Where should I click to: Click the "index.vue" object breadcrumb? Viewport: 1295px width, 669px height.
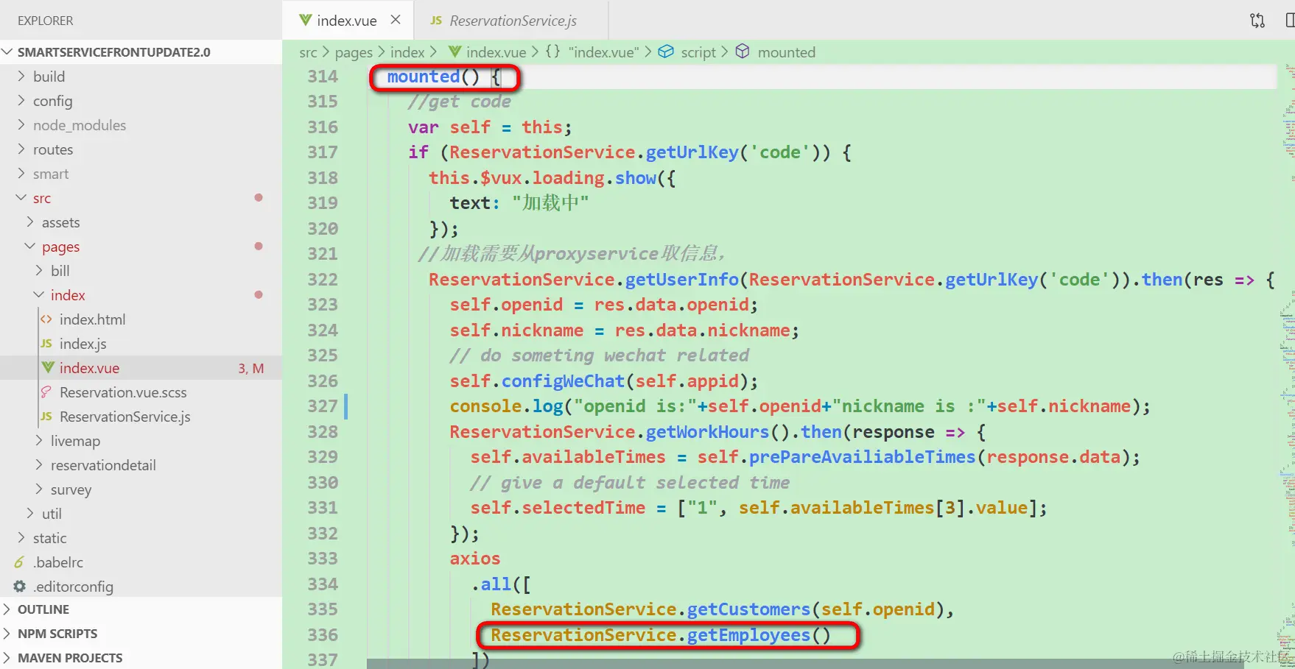603,52
